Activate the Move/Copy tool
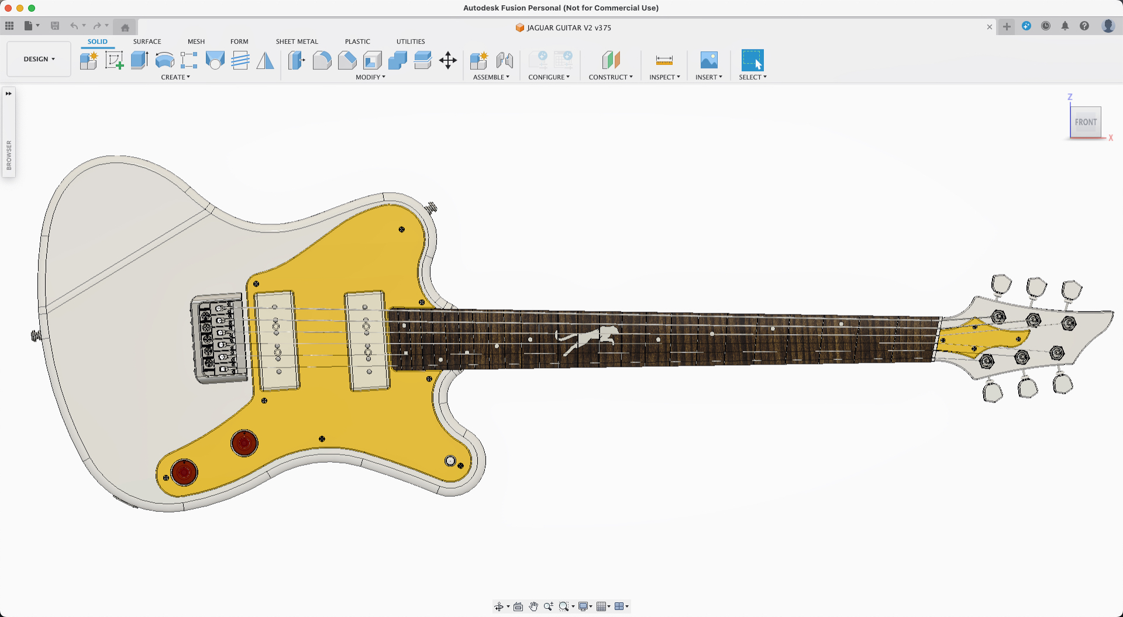The width and height of the screenshot is (1123, 617). click(x=448, y=60)
